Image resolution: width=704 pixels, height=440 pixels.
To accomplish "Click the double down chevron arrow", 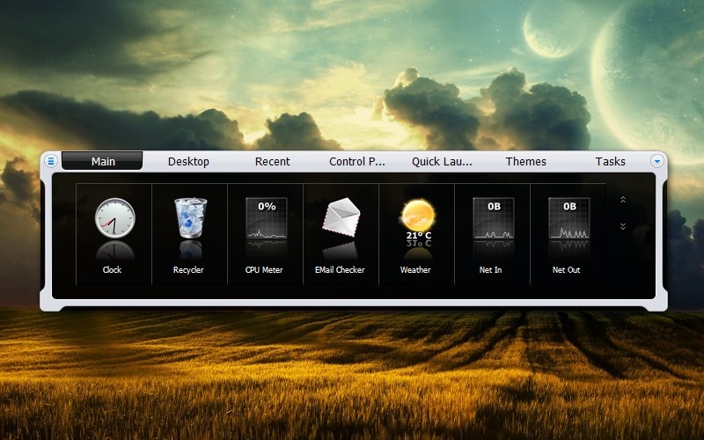I will 623,226.
